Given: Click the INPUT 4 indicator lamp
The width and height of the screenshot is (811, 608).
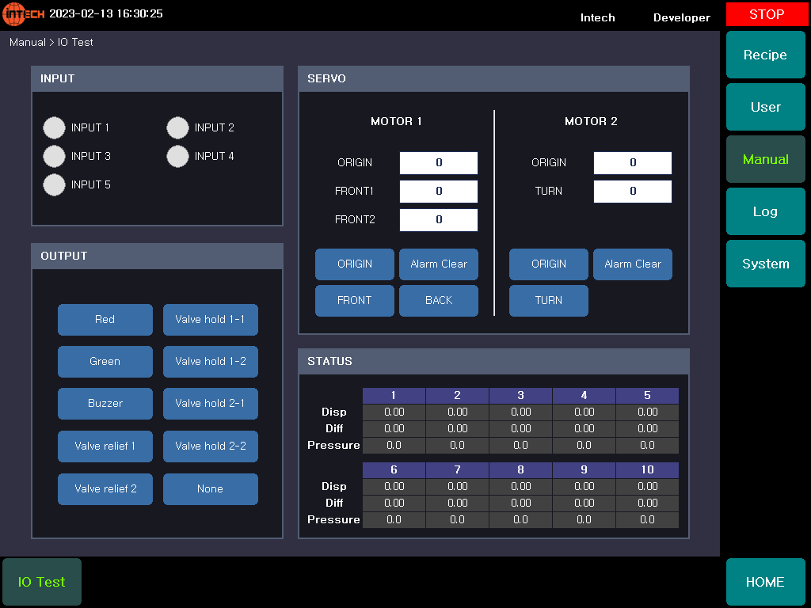Looking at the screenshot, I should point(177,156).
